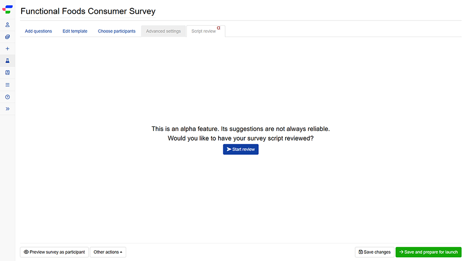Preview survey as participant
This screenshot has width=464, height=261.
(54, 252)
